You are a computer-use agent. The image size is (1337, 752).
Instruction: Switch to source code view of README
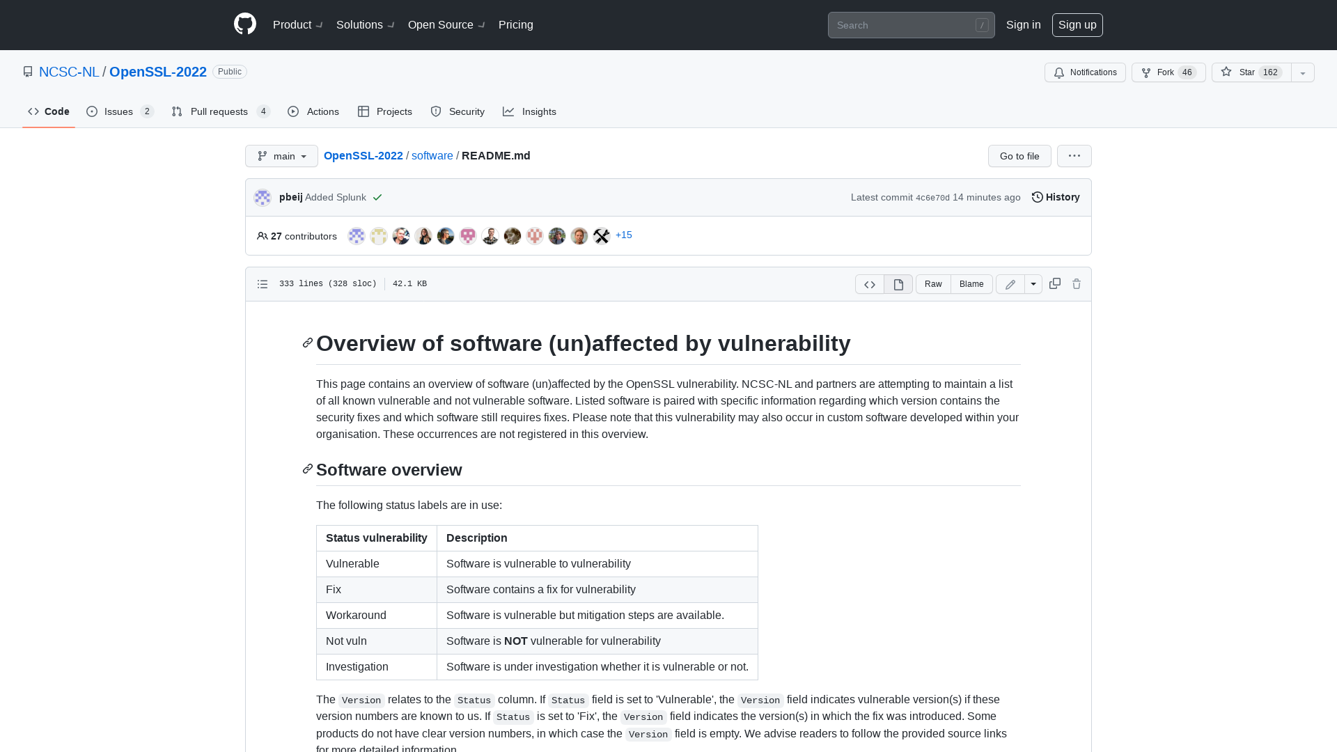point(869,284)
